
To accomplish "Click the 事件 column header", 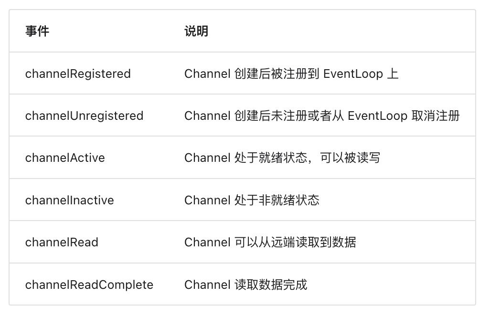I will (37, 31).
